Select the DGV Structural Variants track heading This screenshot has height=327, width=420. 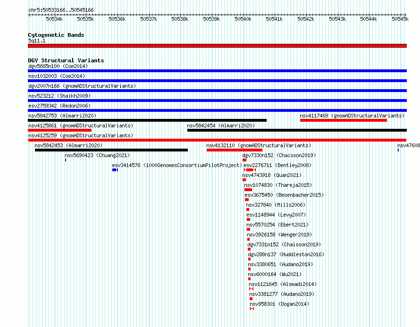tap(66, 60)
